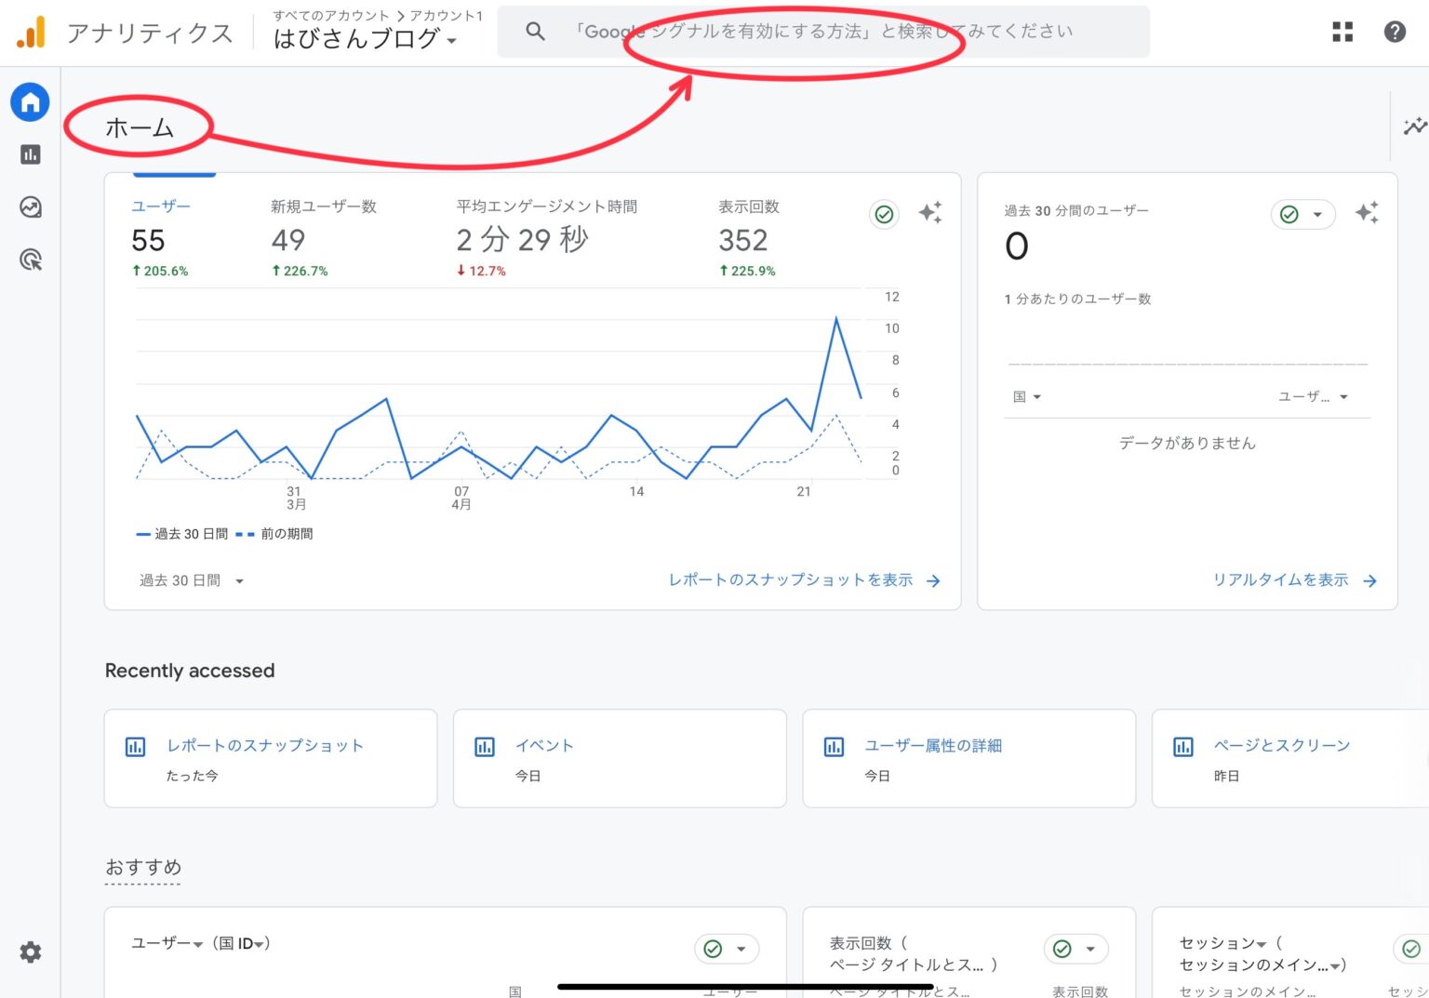Click the help question mark icon
The height and width of the screenshot is (998, 1429).
[x=1395, y=32]
